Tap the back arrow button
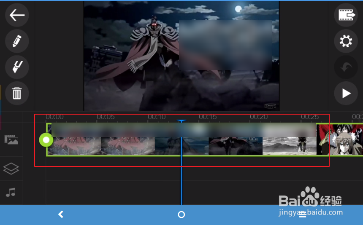Viewport: 363px width, 225px height. [17, 15]
